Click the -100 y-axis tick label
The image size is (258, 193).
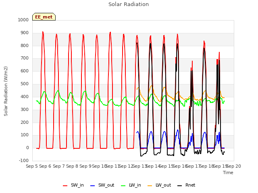point(24,160)
